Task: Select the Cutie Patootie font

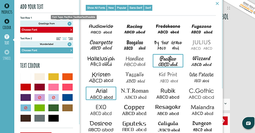Action: click(202, 77)
